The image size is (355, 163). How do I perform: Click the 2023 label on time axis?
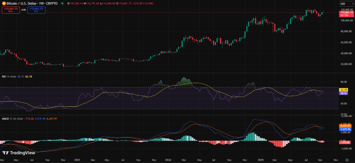click(x=78, y=160)
